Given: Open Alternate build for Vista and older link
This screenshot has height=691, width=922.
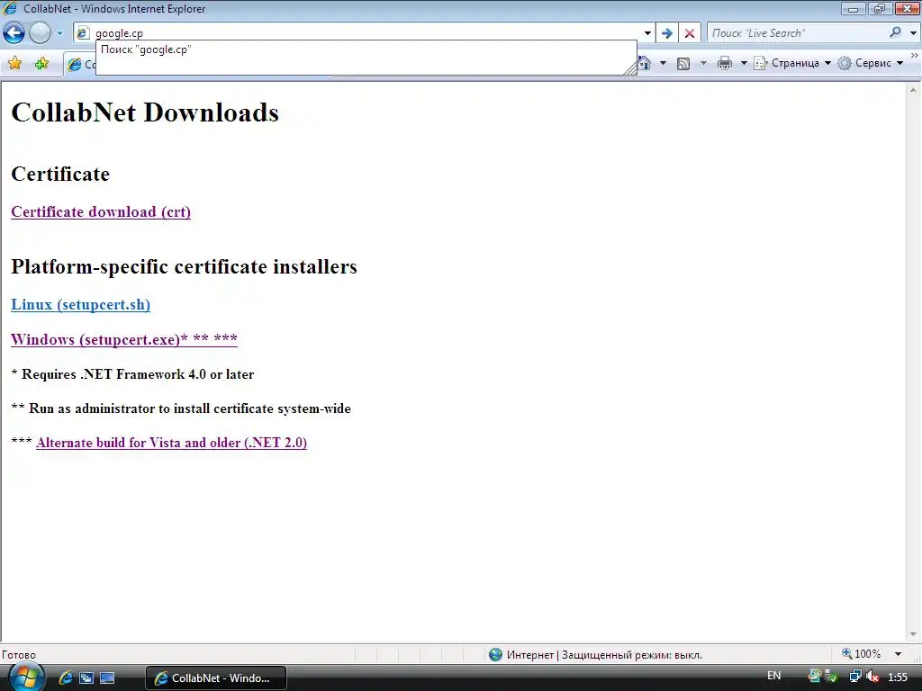Looking at the screenshot, I should point(171,443).
